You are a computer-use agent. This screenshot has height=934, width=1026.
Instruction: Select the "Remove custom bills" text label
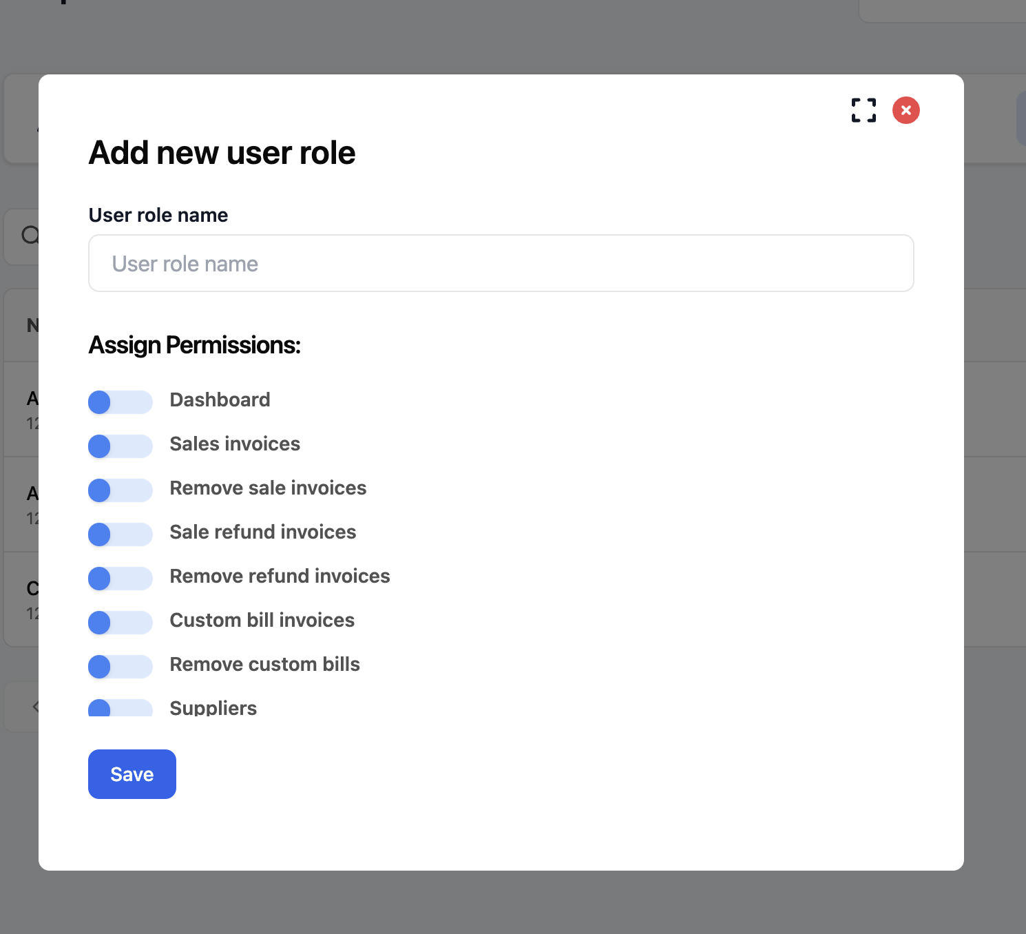pos(264,665)
